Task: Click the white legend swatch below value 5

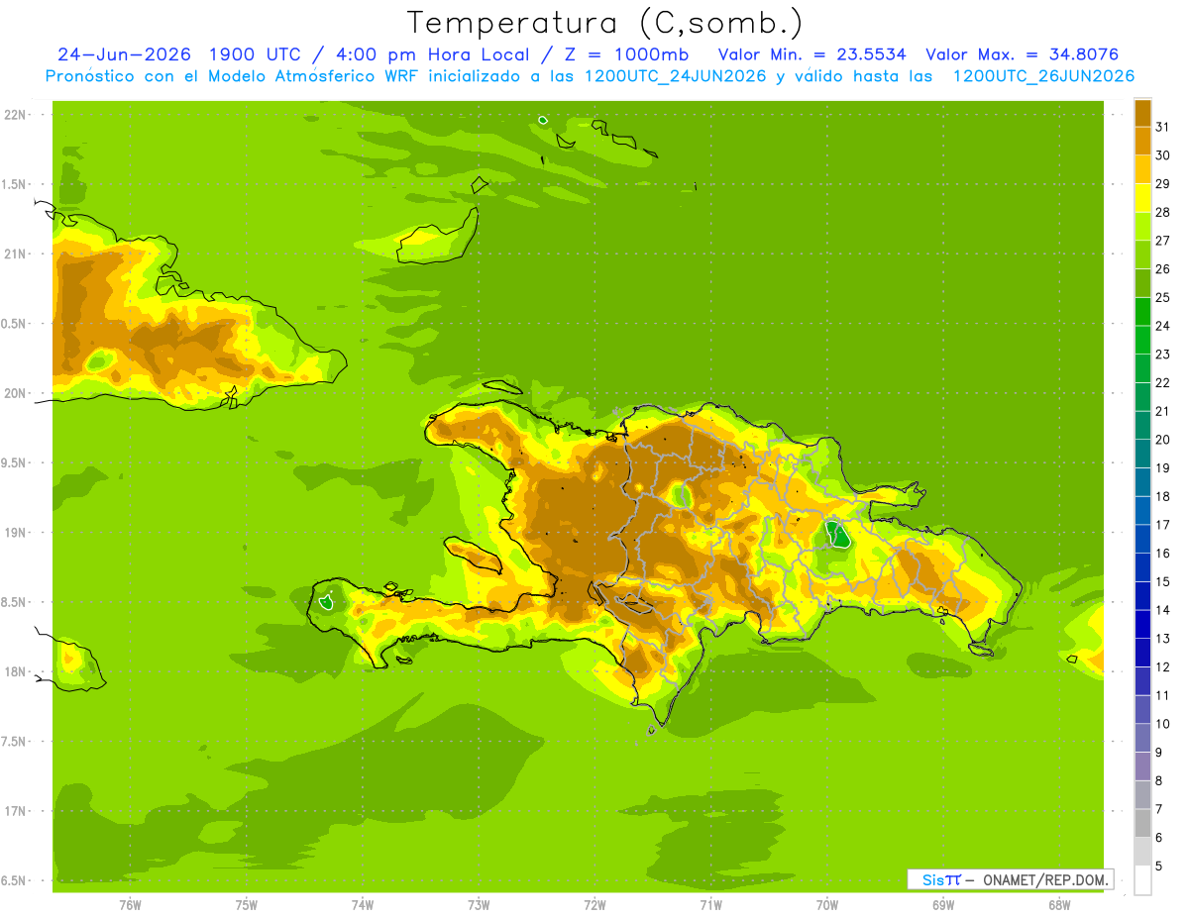Action: click(1142, 880)
